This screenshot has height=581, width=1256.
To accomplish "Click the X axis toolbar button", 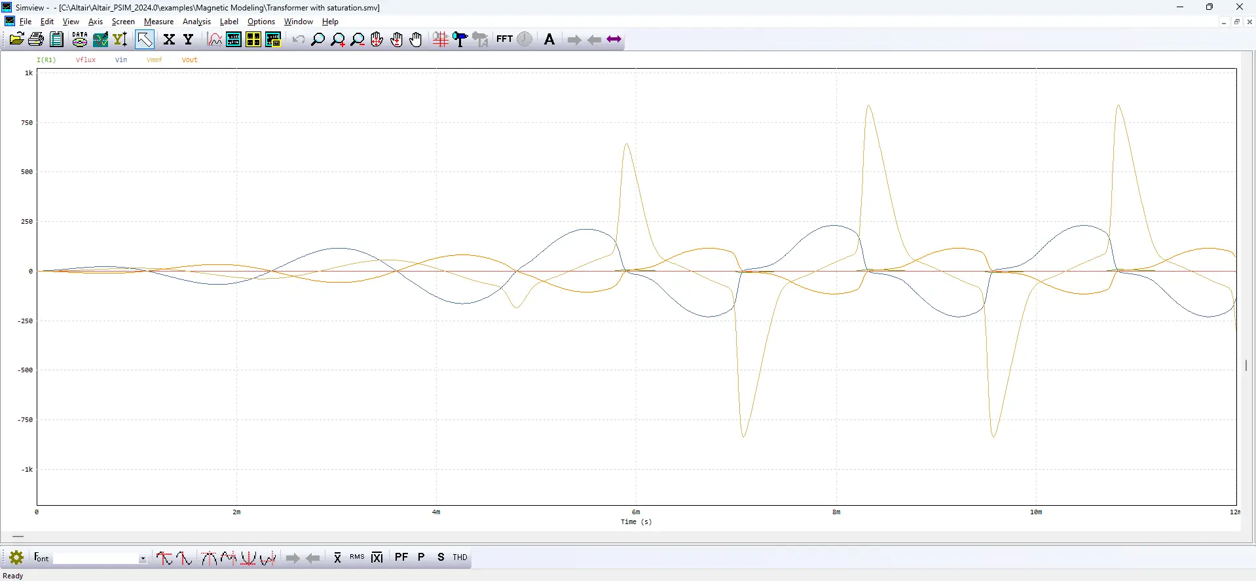I will [169, 39].
